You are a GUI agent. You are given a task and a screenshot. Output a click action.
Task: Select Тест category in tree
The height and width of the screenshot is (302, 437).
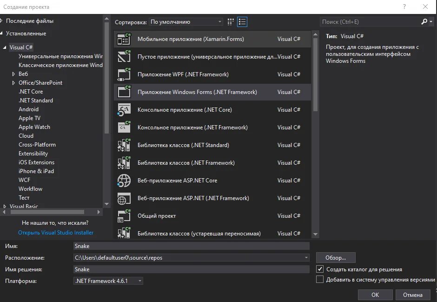24,198
